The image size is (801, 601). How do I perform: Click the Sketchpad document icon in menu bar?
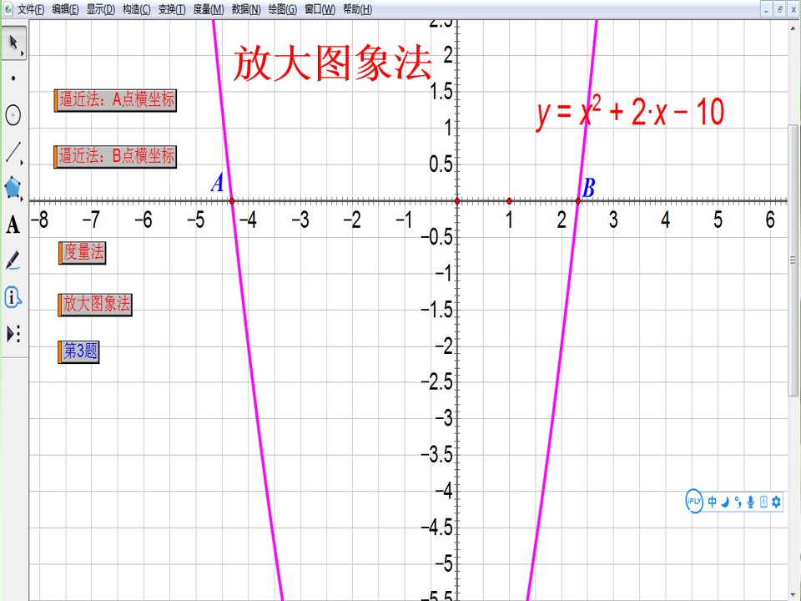point(8,8)
